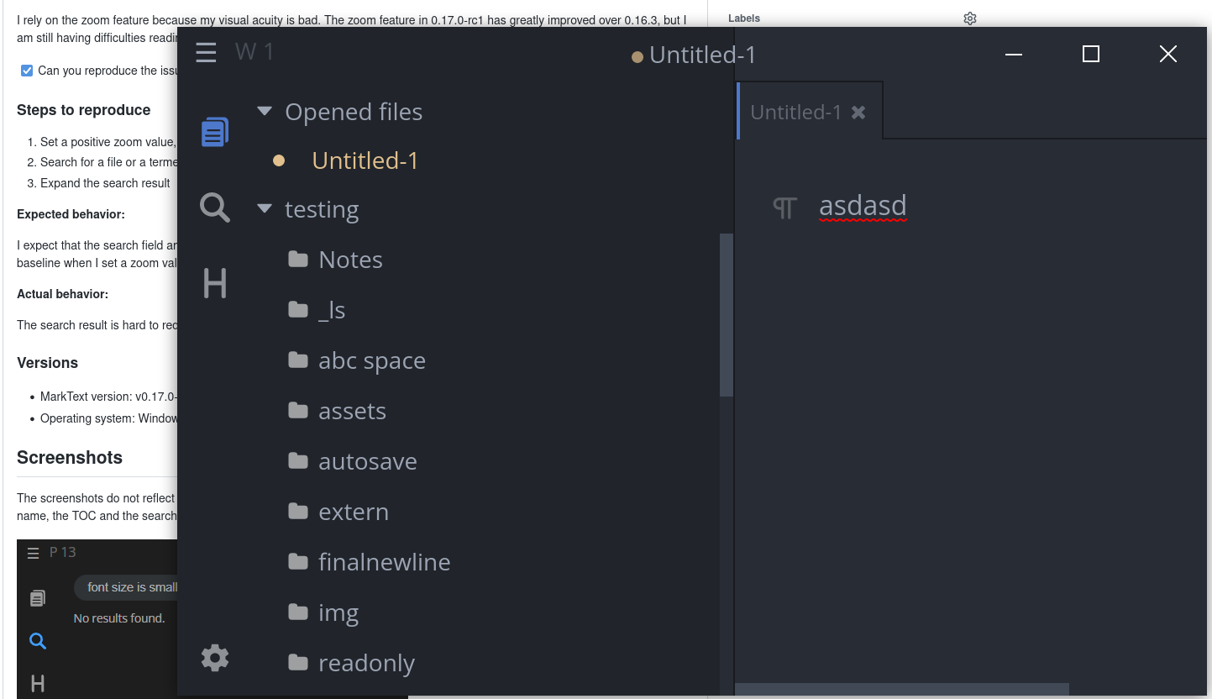The image size is (1212, 699).
Task: Open the readonly folder
Action: 366,662
